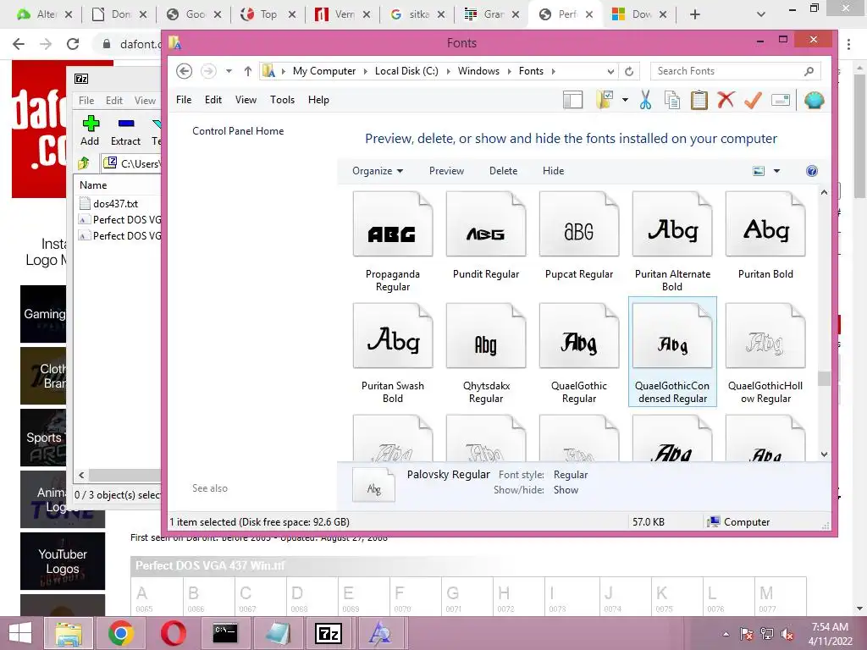This screenshot has height=650, width=867.
Task: Click the Hide button in Fonts toolbar
Action: [x=553, y=171]
